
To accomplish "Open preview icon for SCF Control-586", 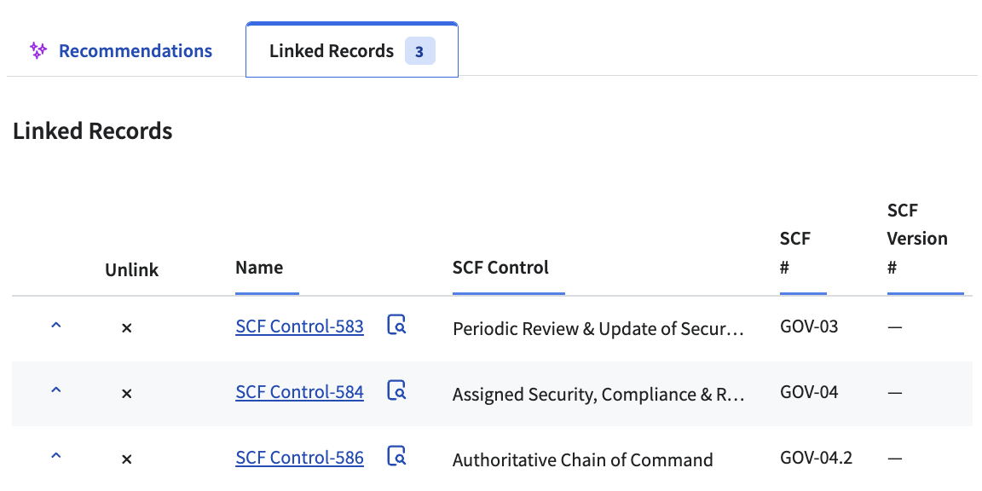I will pos(396,456).
